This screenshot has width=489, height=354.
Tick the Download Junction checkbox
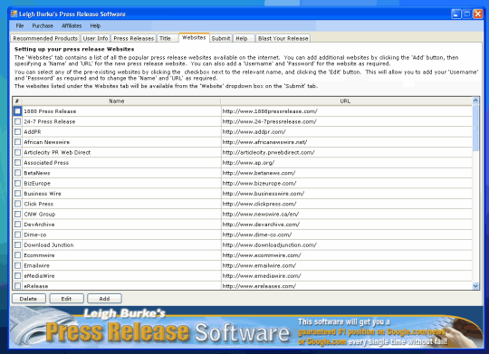17,244
